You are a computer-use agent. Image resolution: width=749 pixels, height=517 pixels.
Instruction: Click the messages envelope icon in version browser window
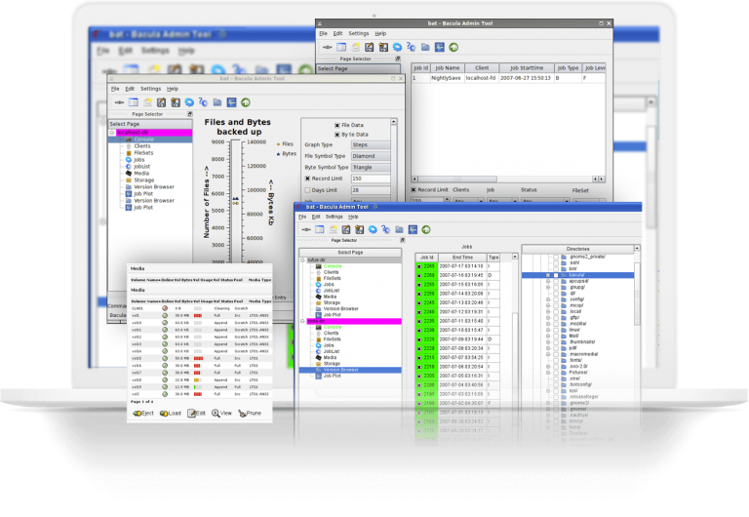(x=334, y=230)
